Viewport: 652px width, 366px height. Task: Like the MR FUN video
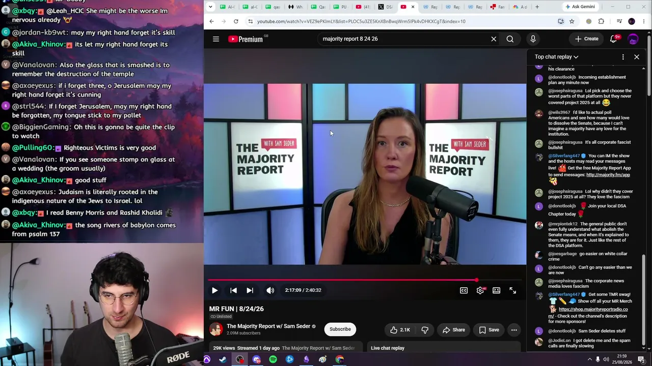400,330
